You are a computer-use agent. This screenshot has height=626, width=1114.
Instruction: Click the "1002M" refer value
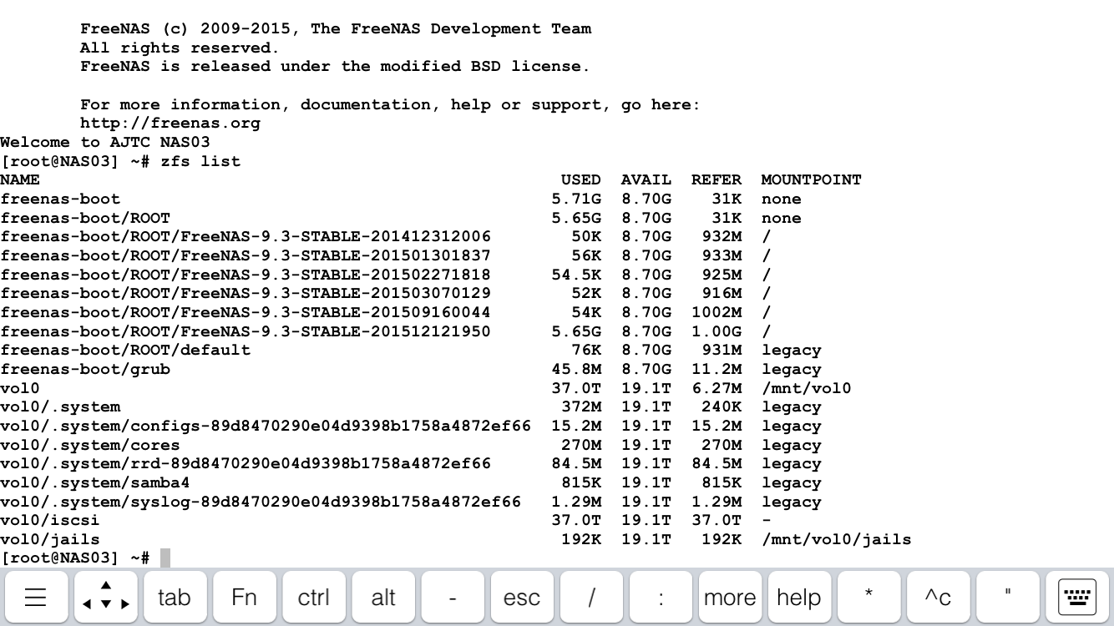pyautogui.click(x=717, y=312)
